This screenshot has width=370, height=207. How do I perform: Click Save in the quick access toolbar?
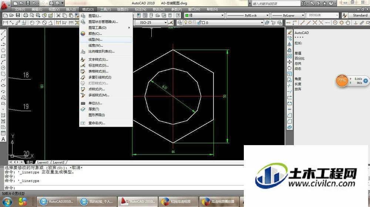[x=28, y=3]
